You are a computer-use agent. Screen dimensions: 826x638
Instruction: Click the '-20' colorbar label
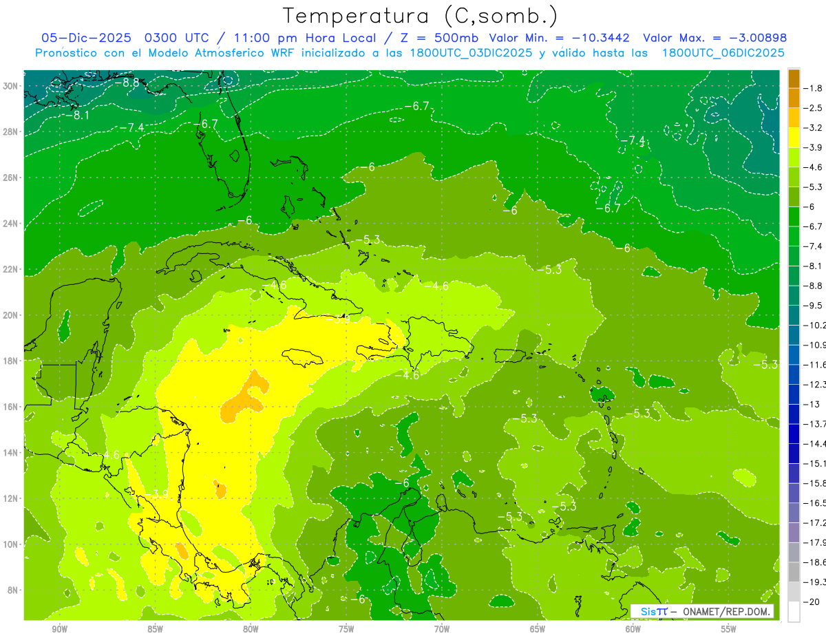point(813,602)
